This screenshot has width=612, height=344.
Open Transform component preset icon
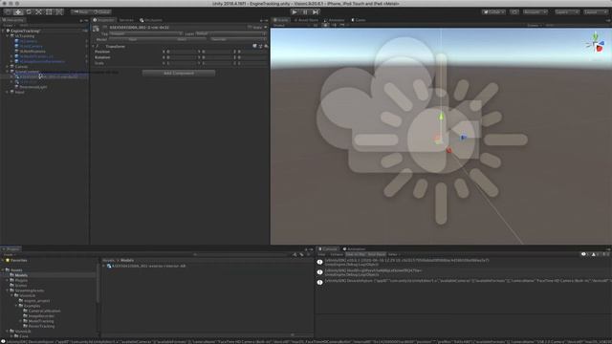point(260,46)
